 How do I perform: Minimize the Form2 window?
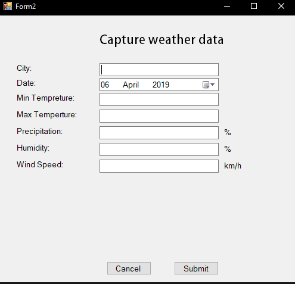227,6
